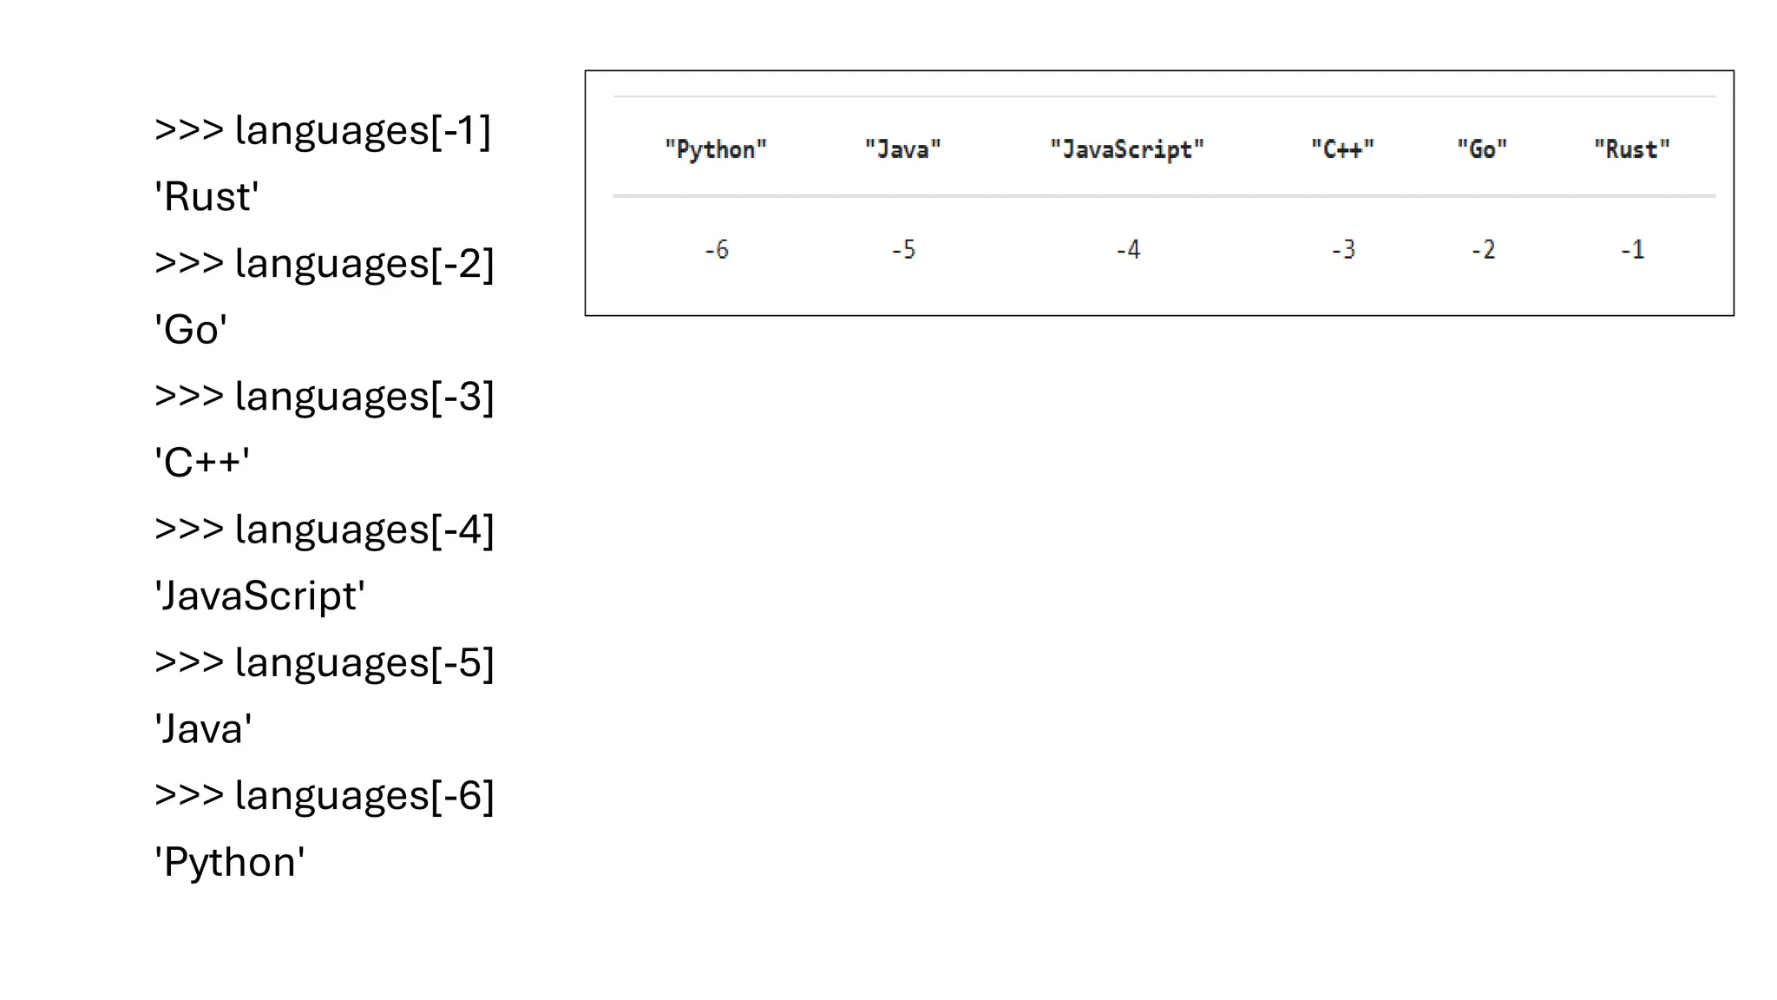Click the 'Rust' output line
Screen dimensions: 1777x1000
pyautogui.click(x=207, y=197)
